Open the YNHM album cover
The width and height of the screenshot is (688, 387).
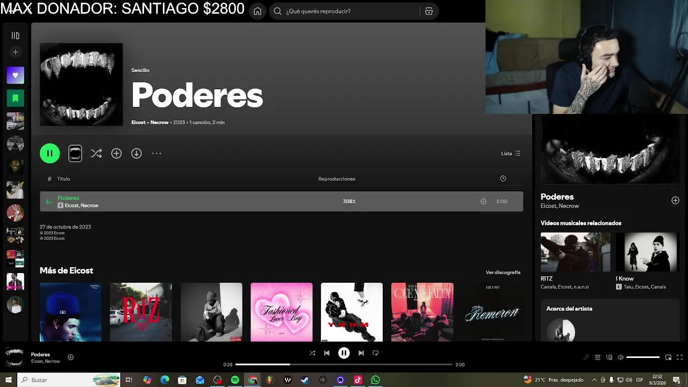click(x=352, y=312)
